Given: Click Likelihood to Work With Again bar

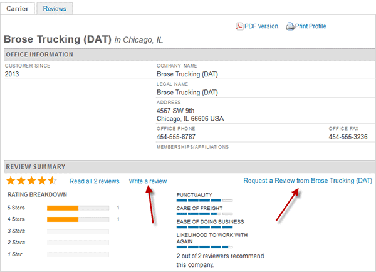Looking at the screenshot, I should [x=204, y=247].
